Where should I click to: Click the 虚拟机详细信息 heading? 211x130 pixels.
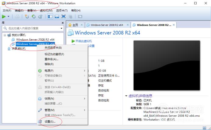(x=140, y=96)
